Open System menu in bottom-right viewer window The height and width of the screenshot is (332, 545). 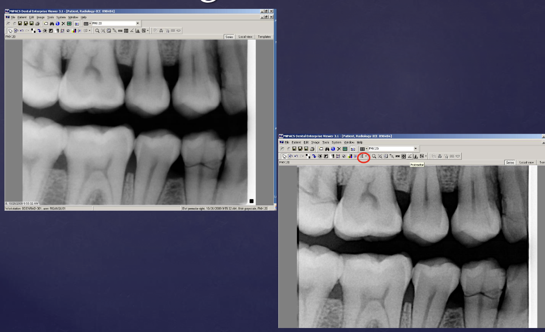coord(336,143)
